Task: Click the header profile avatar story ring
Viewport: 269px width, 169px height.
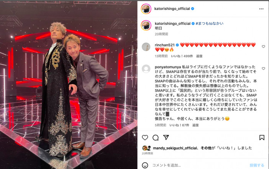Action: 146,9
